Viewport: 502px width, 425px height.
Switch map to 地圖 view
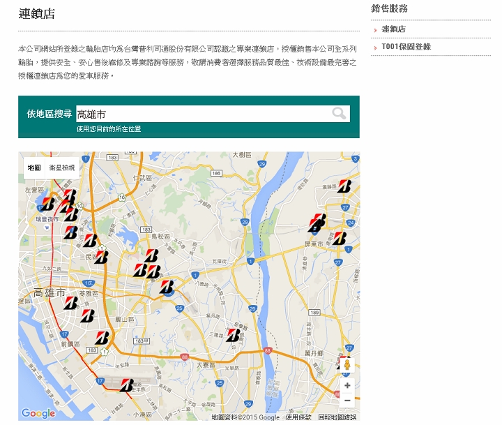click(34, 167)
